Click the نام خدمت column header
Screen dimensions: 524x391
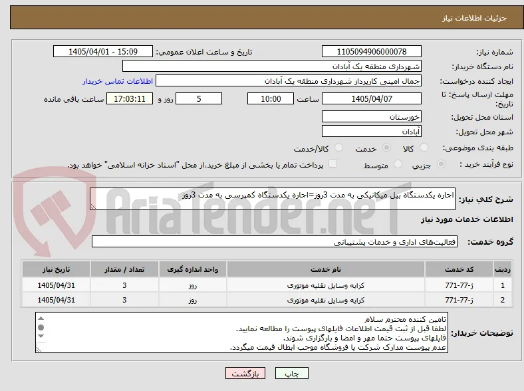(326, 269)
